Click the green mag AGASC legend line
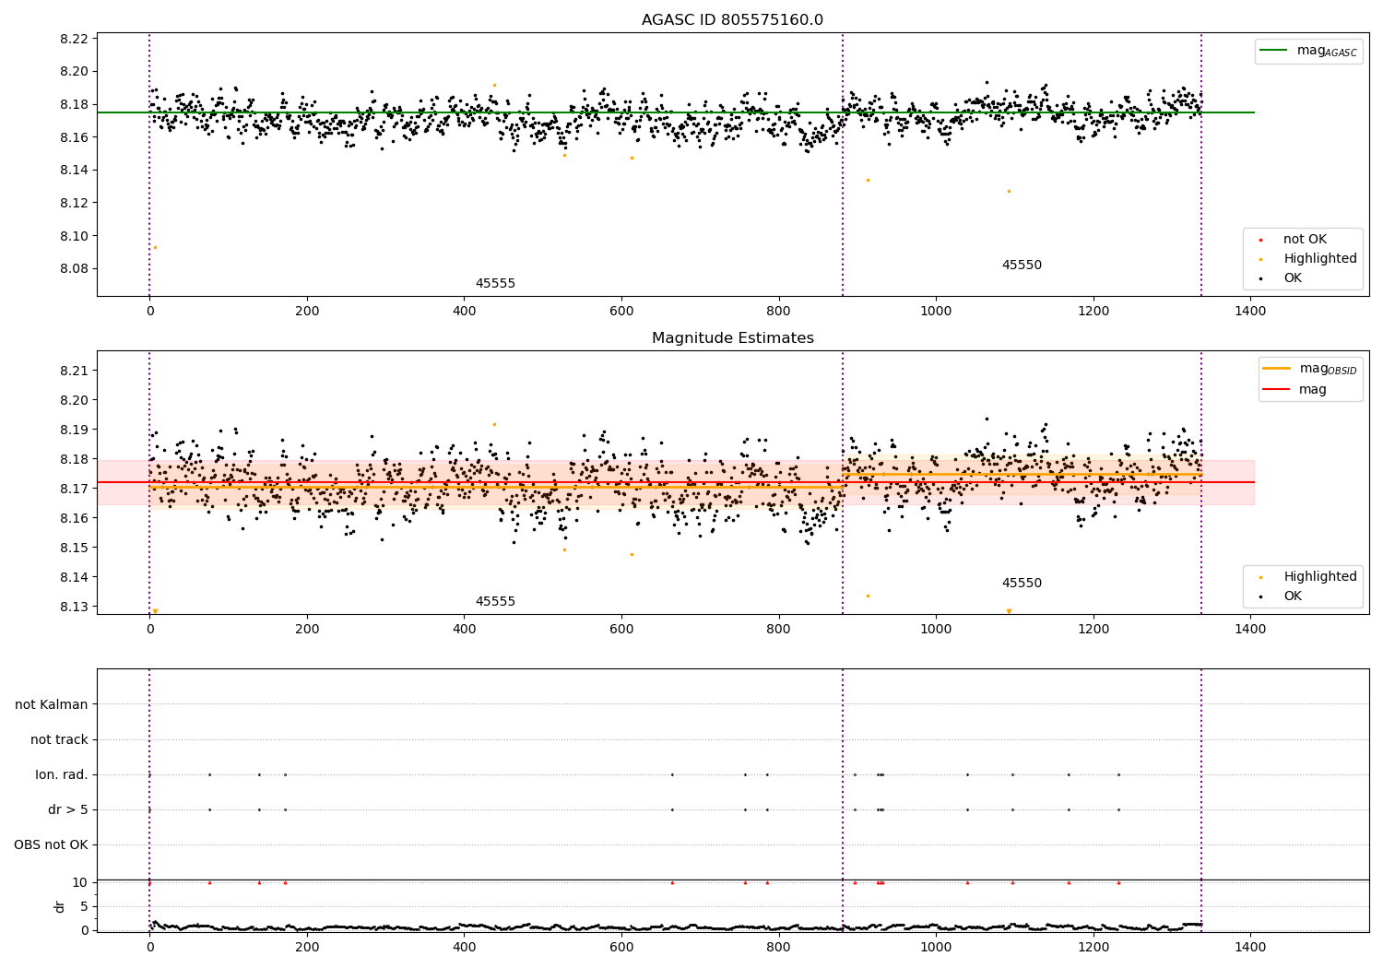This screenshot has height=968, width=1383. point(1273,51)
